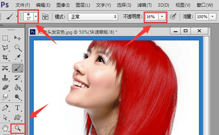Select the Zoom magnifier tool

[18, 128]
